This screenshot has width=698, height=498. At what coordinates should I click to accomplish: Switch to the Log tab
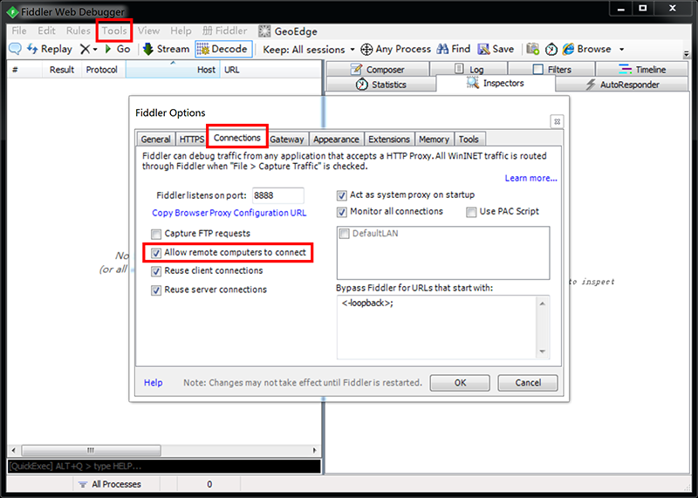tap(469, 70)
